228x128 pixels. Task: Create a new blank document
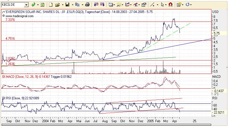tap(51, 5)
